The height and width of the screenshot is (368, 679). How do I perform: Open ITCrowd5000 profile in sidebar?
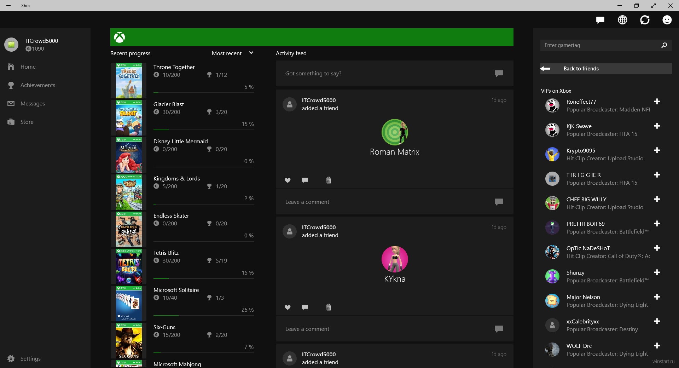coord(32,45)
